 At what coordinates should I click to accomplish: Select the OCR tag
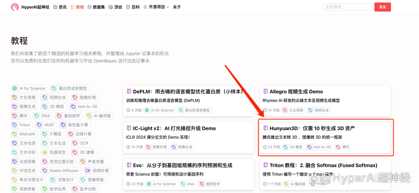[x=81, y=143]
